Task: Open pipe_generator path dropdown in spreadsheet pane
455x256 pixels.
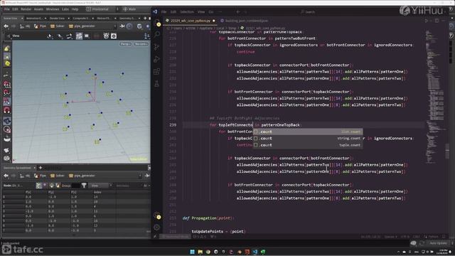Action: point(140,176)
